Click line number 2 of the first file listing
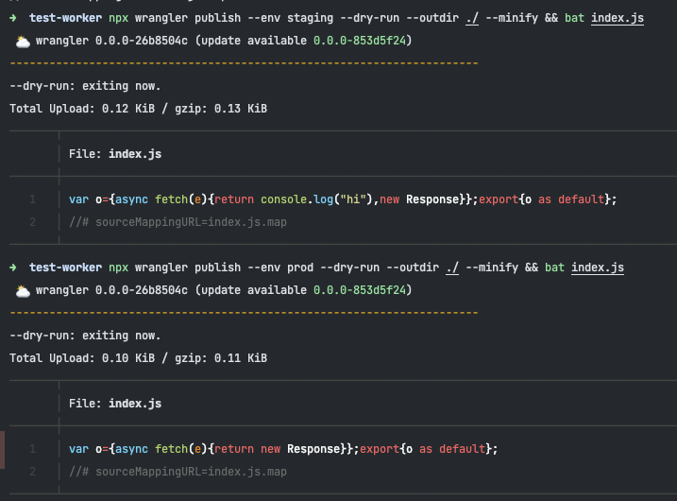Viewport: 677px width, 501px height. coord(33,222)
